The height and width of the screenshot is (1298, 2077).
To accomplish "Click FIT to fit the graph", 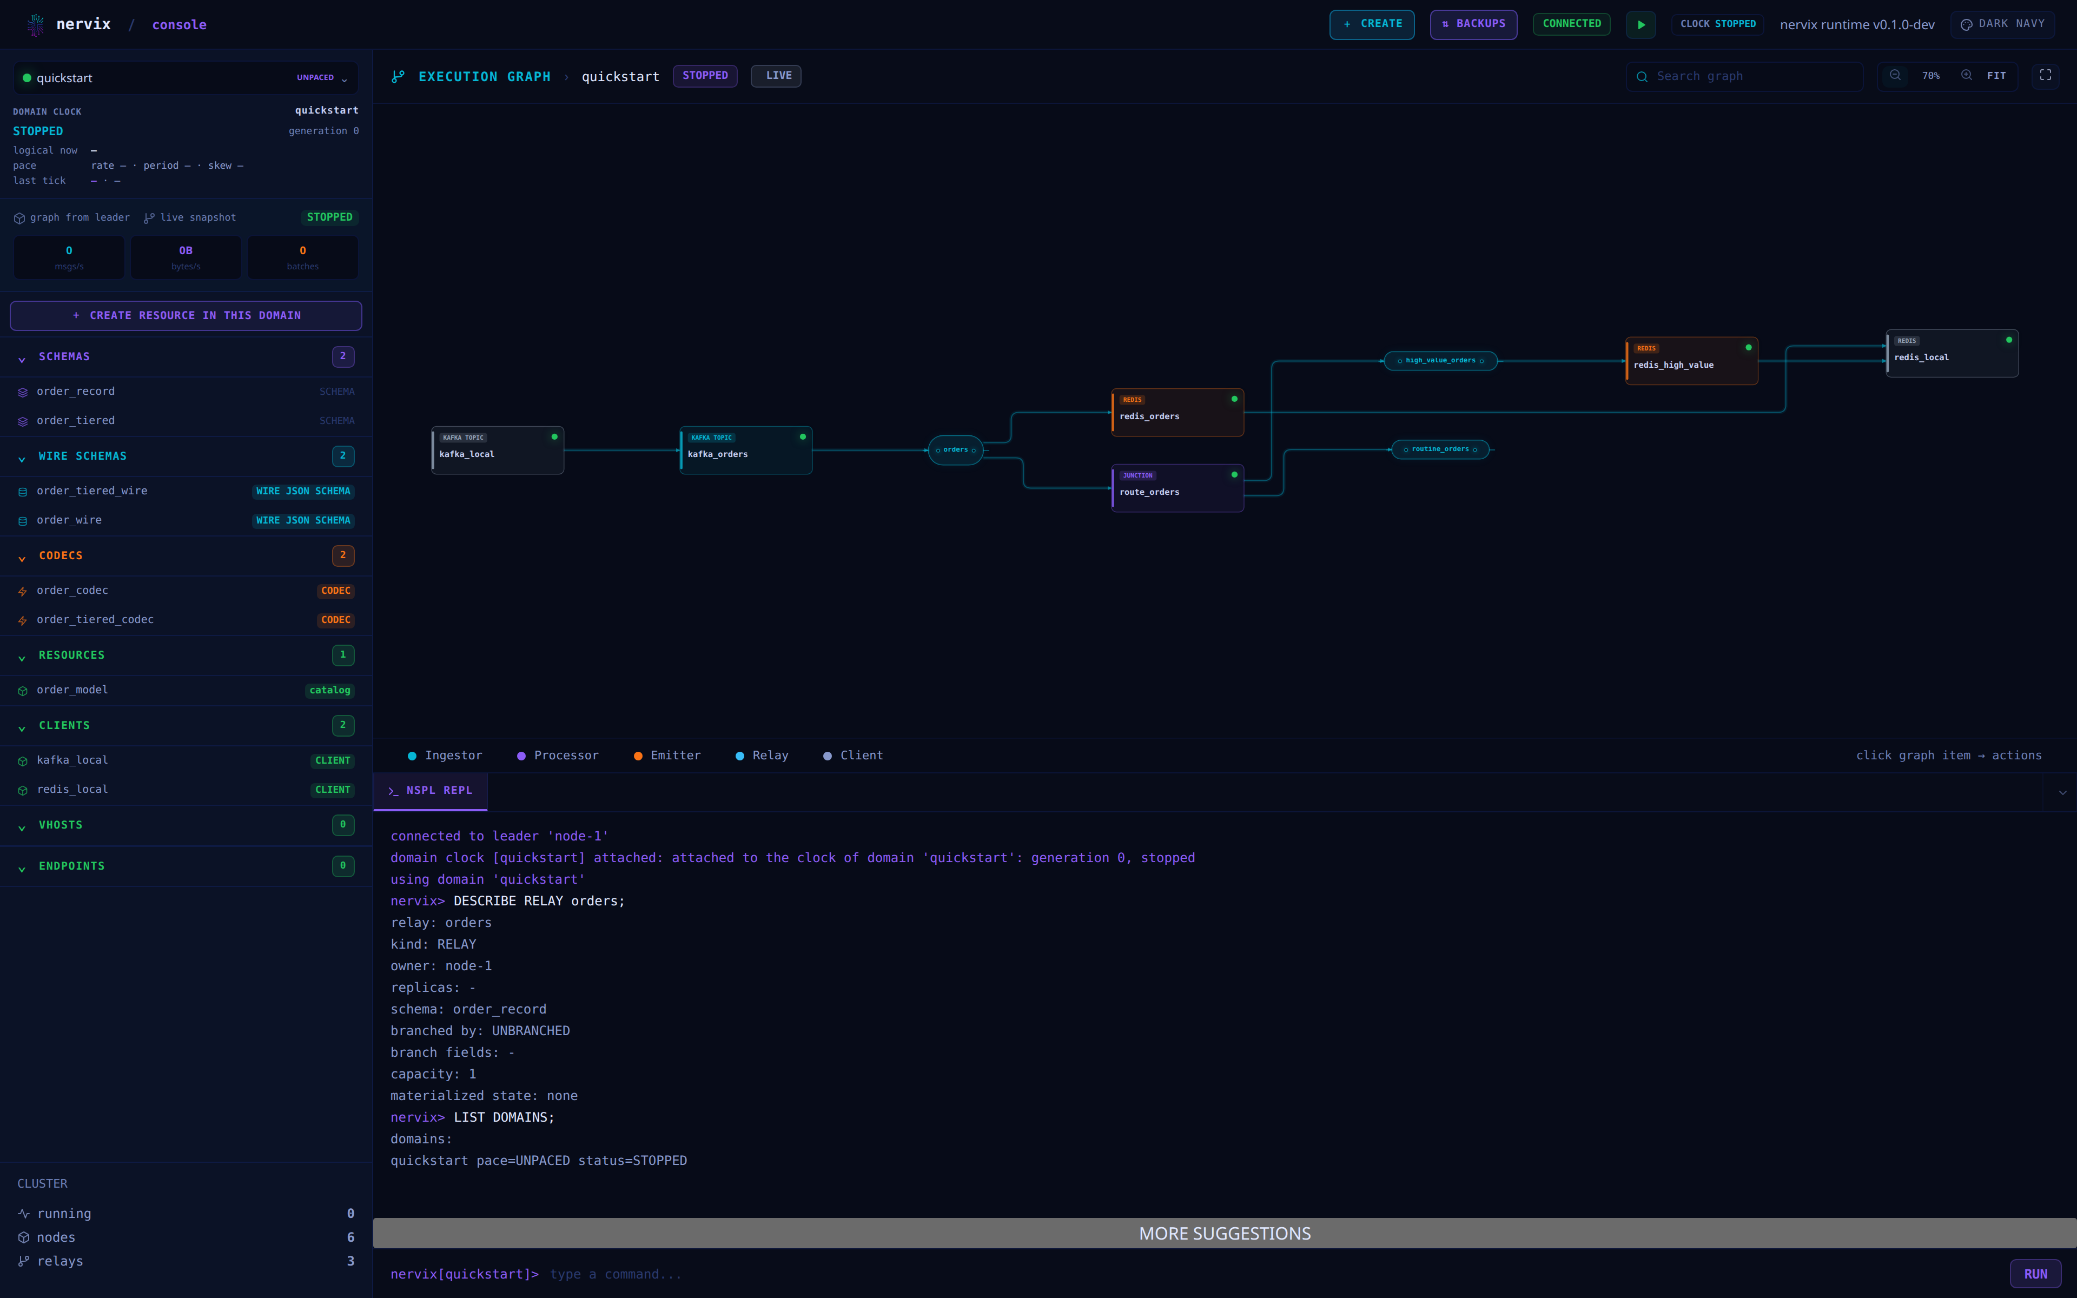I will coord(1996,76).
